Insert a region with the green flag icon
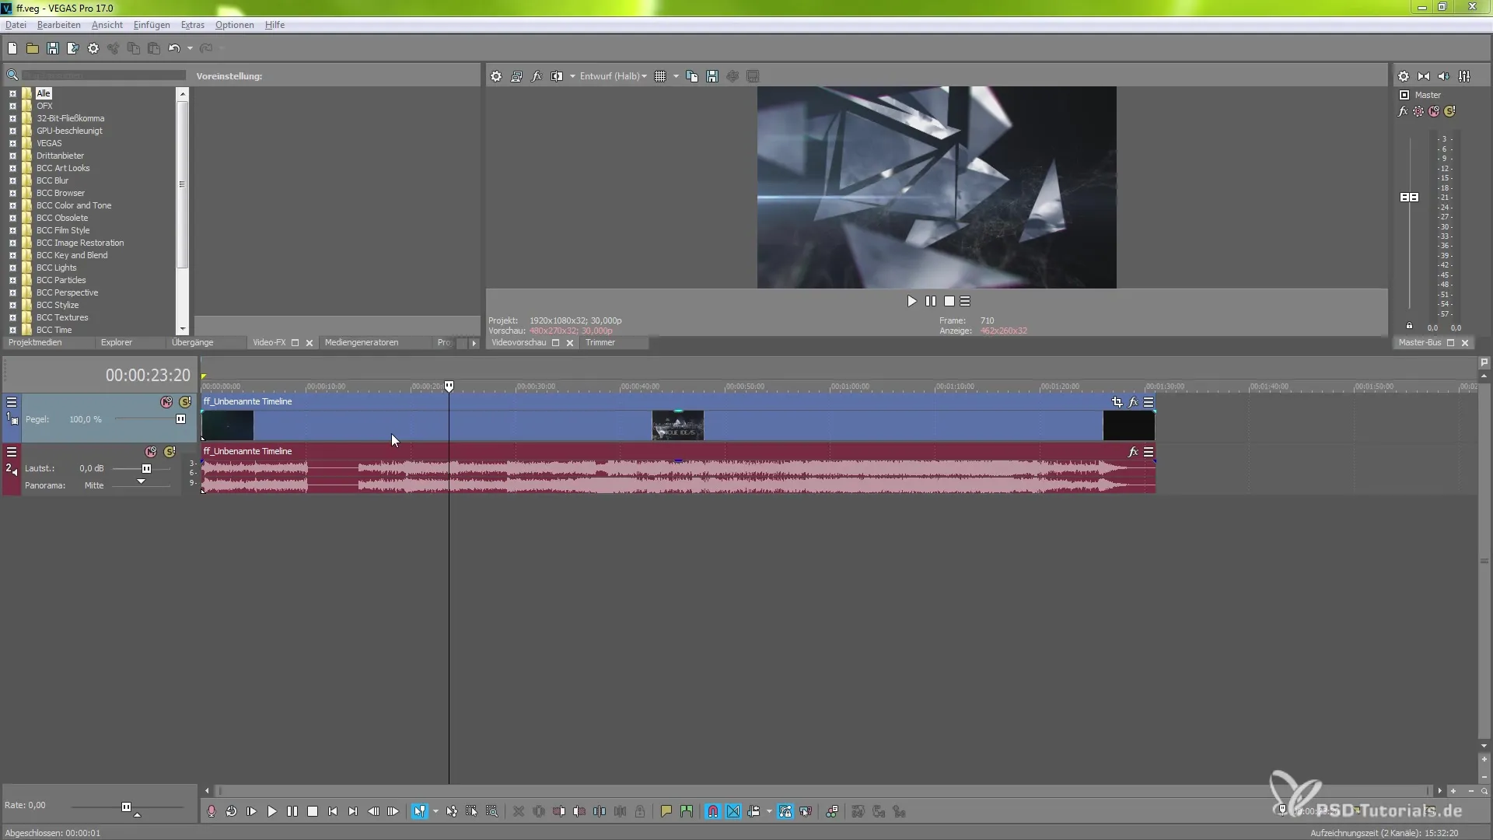The width and height of the screenshot is (1493, 840). 687,811
